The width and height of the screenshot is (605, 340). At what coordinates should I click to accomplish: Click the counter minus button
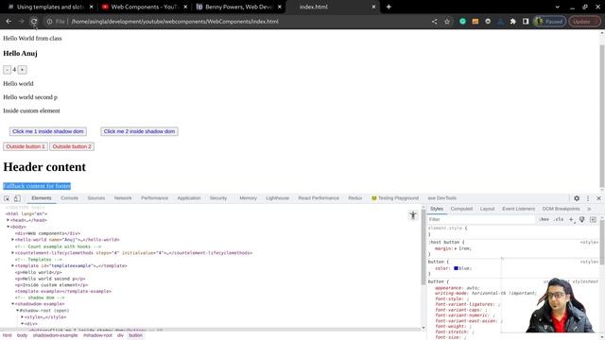(x=7, y=70)
